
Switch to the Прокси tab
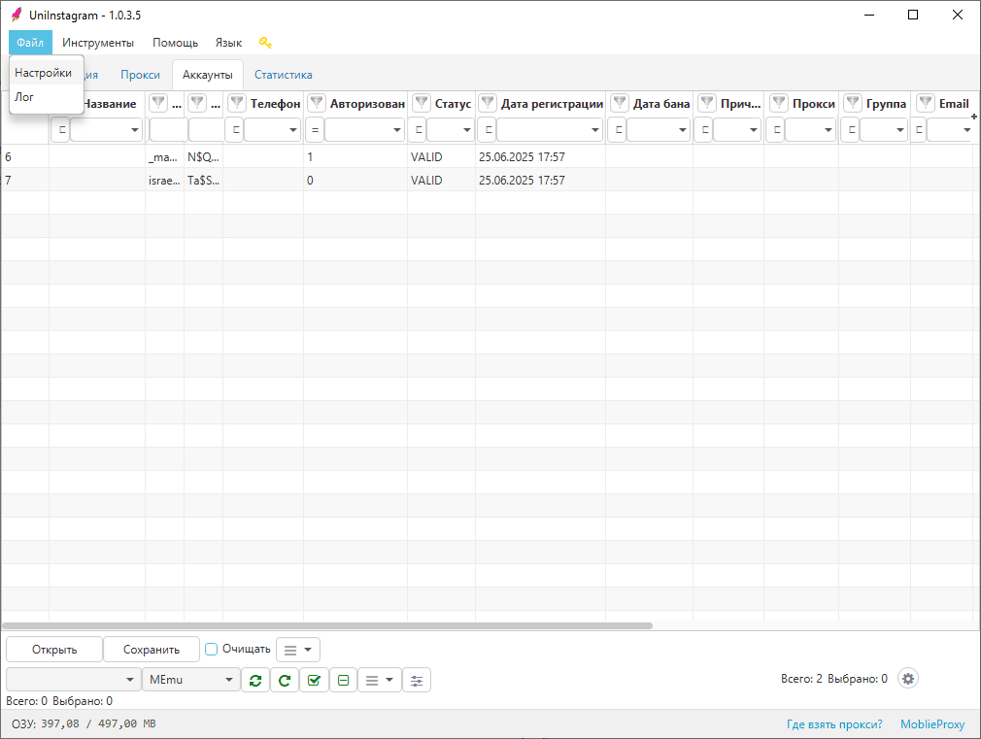[140, 75]
